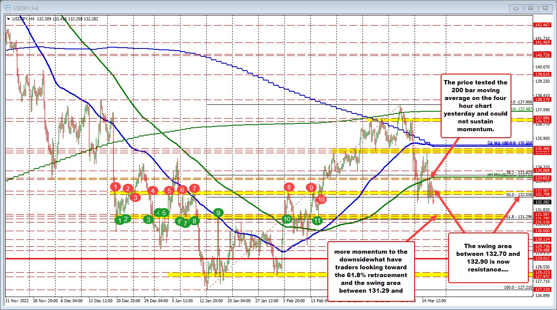
Task: Click the 132.309 open price in chart header
Action: point(45,19)
